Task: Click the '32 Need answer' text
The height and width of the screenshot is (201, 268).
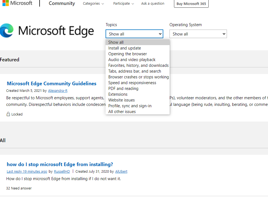Action: click(x=19, y=188)
